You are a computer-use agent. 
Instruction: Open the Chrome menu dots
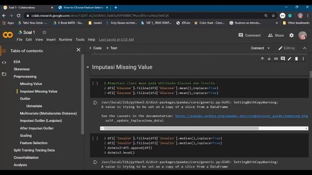pyautogui.click(x=308, y=16)
